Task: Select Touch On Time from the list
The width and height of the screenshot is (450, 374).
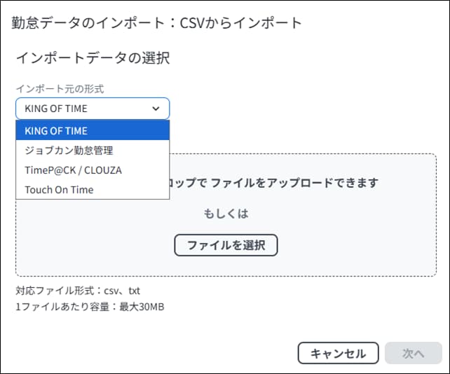Action: [x=59, y=189]
